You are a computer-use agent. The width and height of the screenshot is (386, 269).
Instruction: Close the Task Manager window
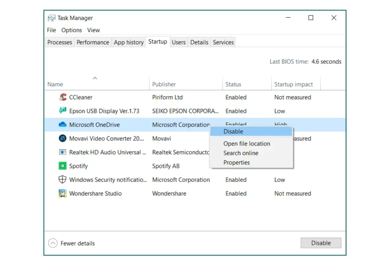[x=334, y=18]
